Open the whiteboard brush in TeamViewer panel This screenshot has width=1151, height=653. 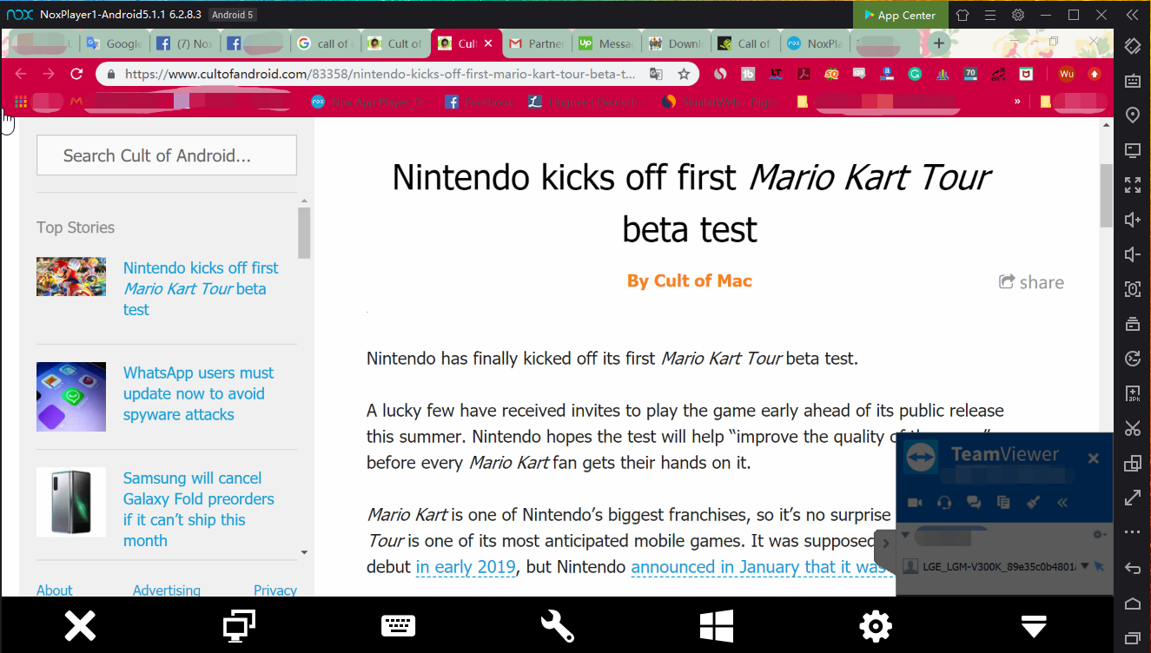(x=1033, y=502)
